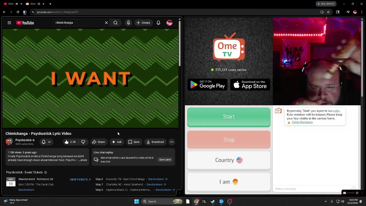This screenshot has height=206, width=366.
Task: Go back in the browser
Action: coord(4,12)
